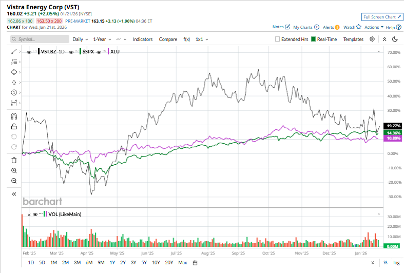Select the 2Y time range

pos(123,263)
